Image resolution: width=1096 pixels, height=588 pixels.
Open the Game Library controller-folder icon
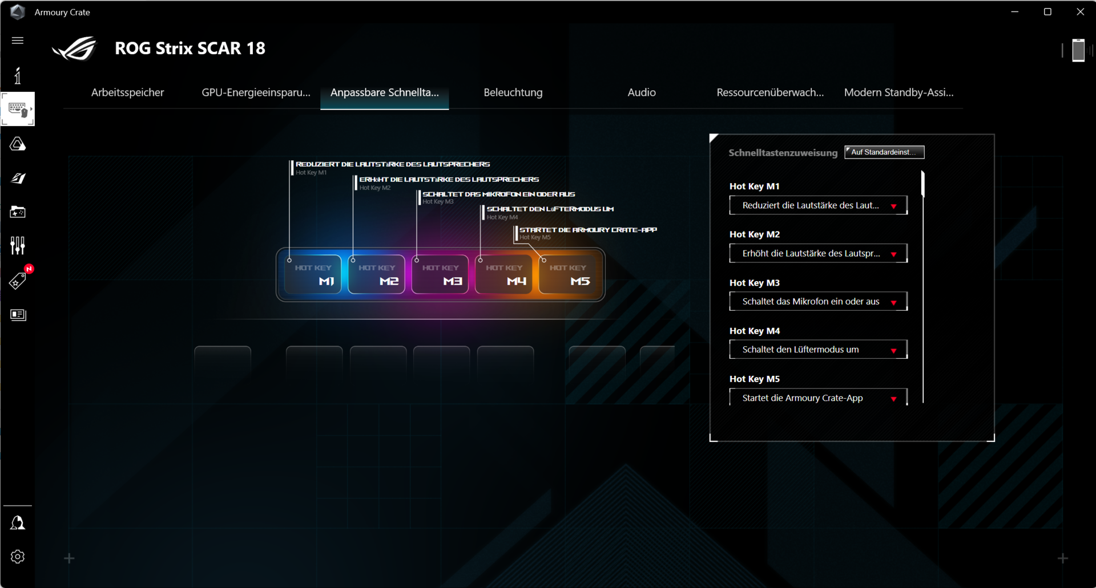click(18, 212)
